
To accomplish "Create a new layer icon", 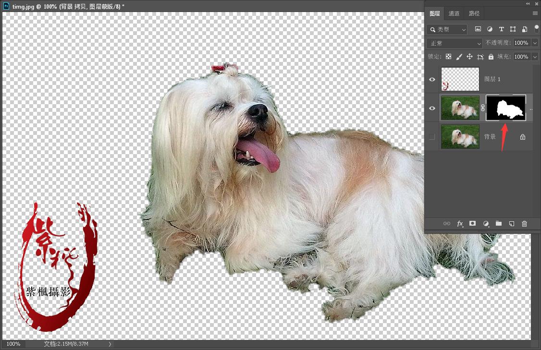I will coord(512,224).
